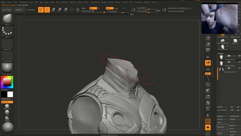Select the Scale transform tool
Viewport: 241px width, 136px height.
59,10
